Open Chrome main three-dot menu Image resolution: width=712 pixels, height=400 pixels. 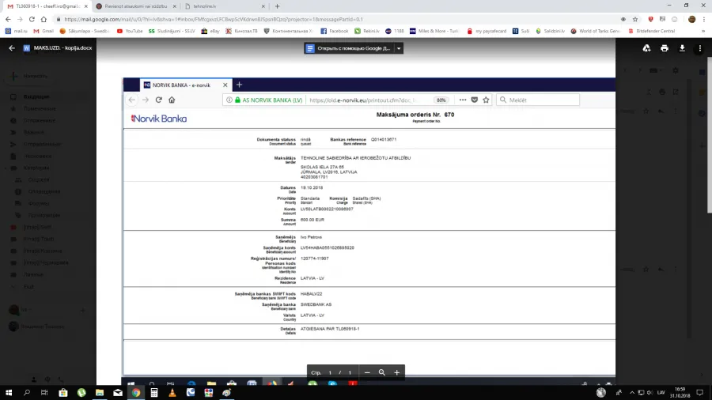pos(704,20)
